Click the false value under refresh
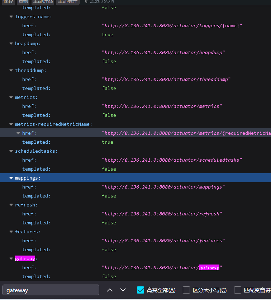Screen dimensions: 271x300 pos(109,223)
